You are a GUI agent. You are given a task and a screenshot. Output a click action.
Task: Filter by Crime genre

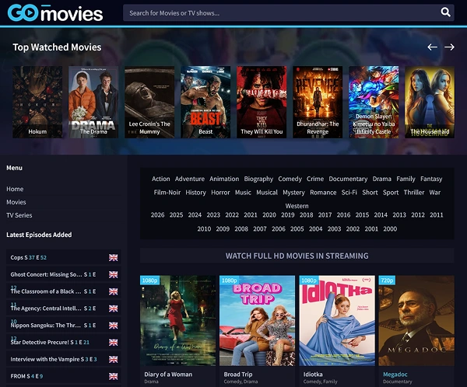coord(315,179)
